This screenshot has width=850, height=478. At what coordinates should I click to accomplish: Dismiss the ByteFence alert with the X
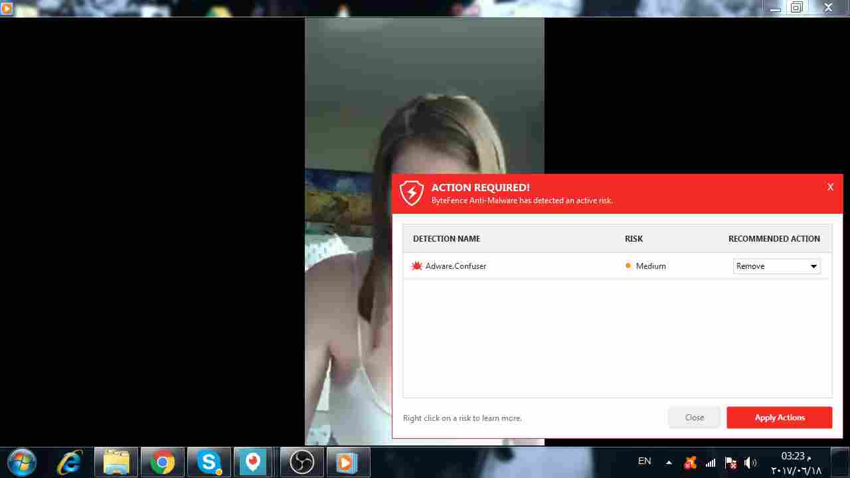click(830, 187)
